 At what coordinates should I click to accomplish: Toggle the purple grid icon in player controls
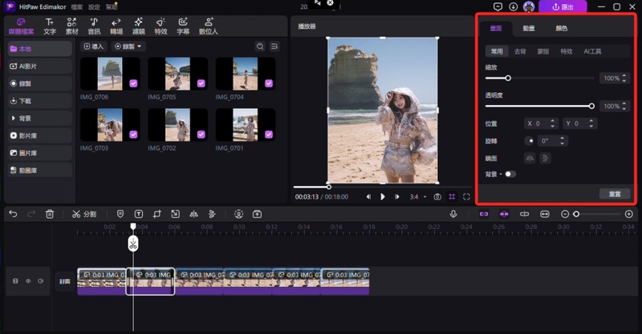pos(452,197)
